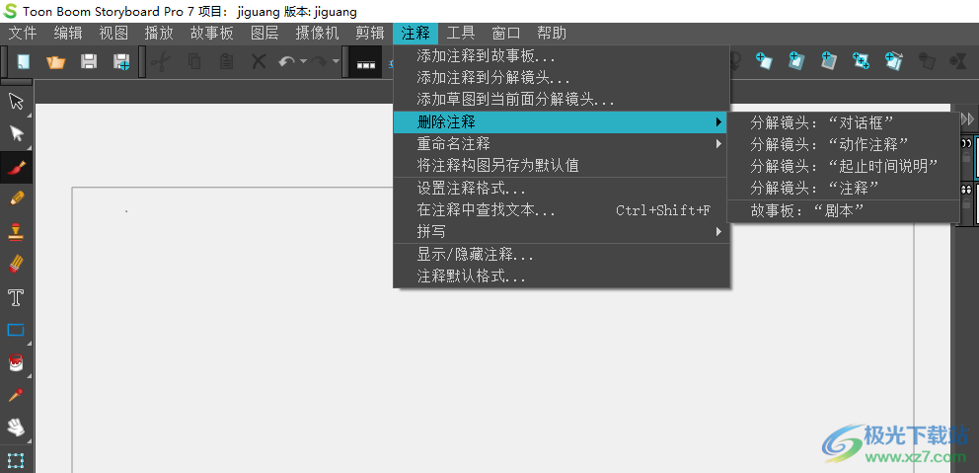Open the 编辑 menu

point(67,34)
